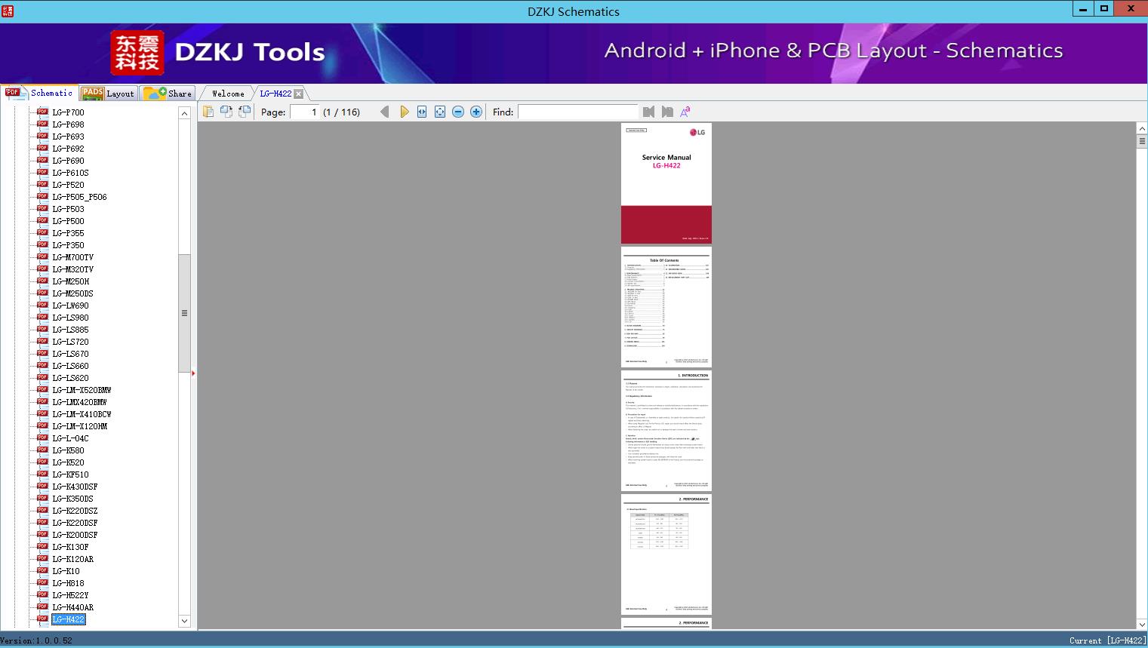Click the Service Manual cover page thumbnail
Screen dimensions: 1148x648
tap(666, 183)
